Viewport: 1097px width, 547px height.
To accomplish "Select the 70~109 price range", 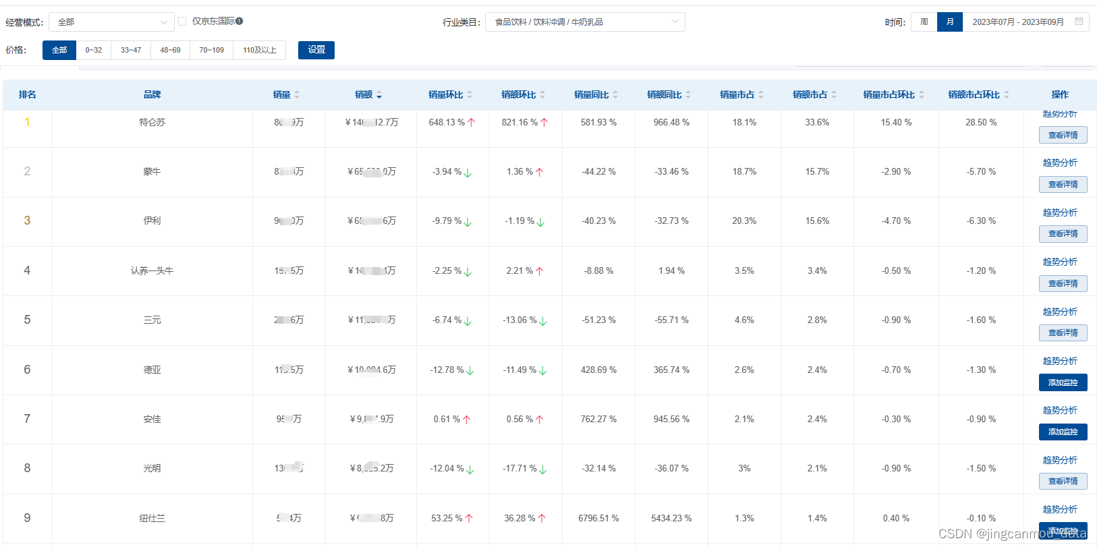I will tap(211, 51).
